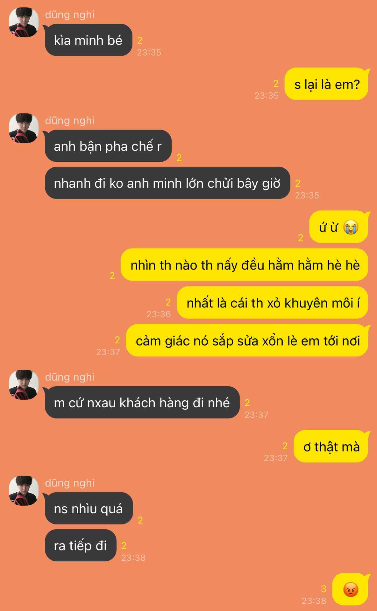Screen dimensions: 377x611
Task: Click the unread count 3 by the angry emoji
Action: click(x=324, y=589)
